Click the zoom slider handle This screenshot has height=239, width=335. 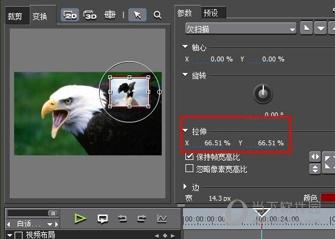53,213
